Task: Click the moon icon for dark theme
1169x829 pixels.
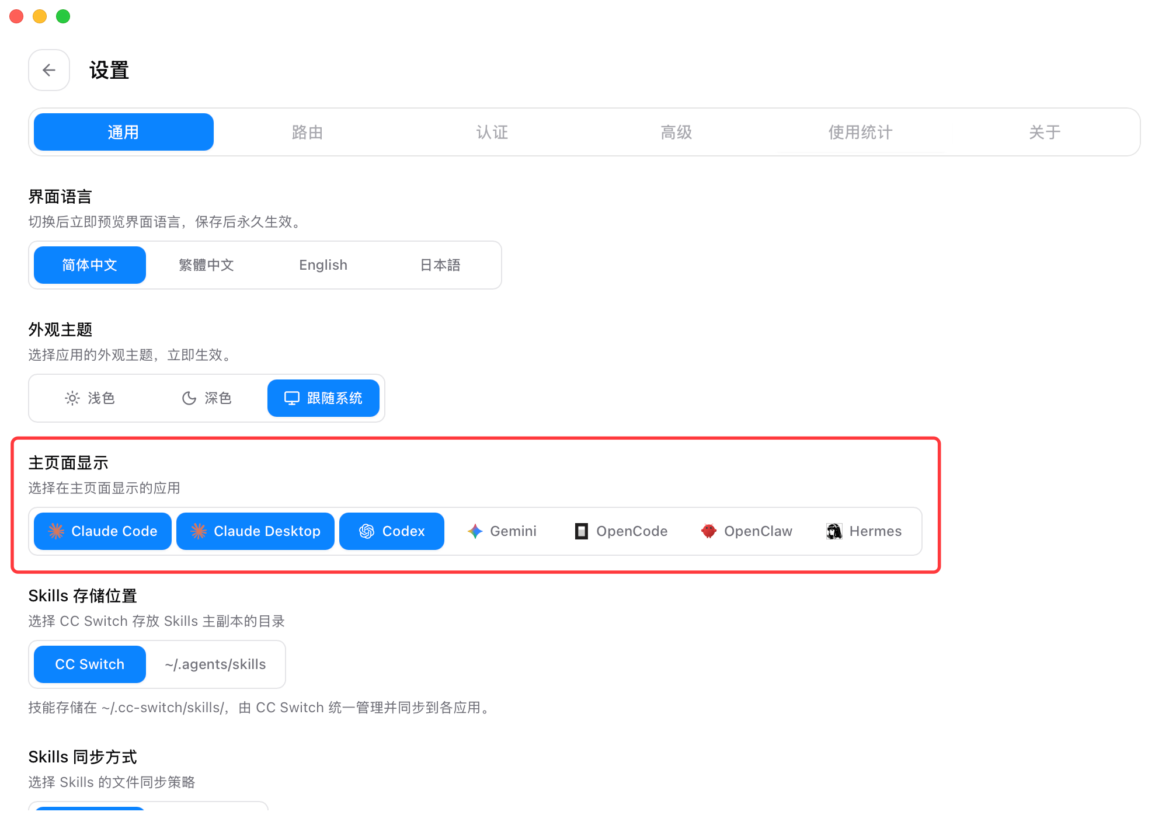Action: pyautogui.click(x=189, y=398)
